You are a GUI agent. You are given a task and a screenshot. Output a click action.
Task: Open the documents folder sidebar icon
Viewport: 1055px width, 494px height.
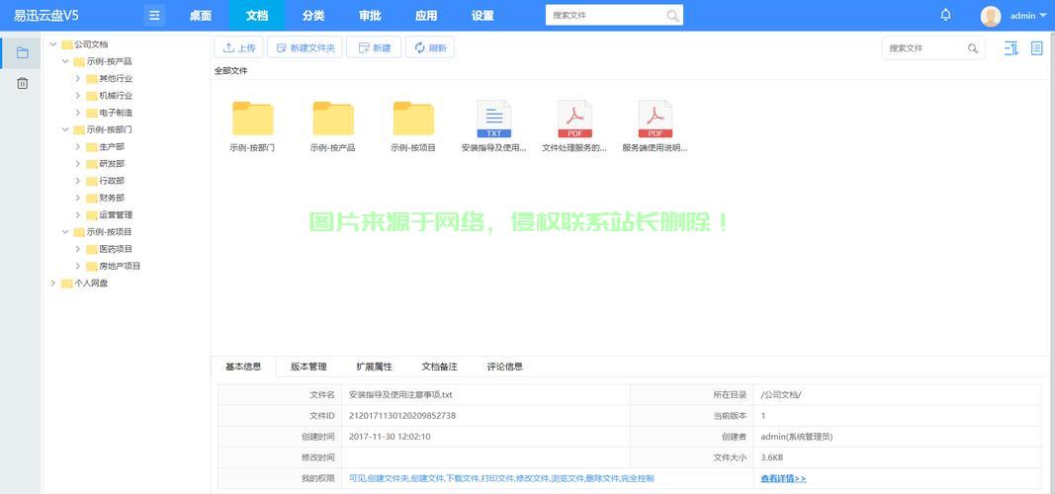pyautogui.click(x=22, y=53)
